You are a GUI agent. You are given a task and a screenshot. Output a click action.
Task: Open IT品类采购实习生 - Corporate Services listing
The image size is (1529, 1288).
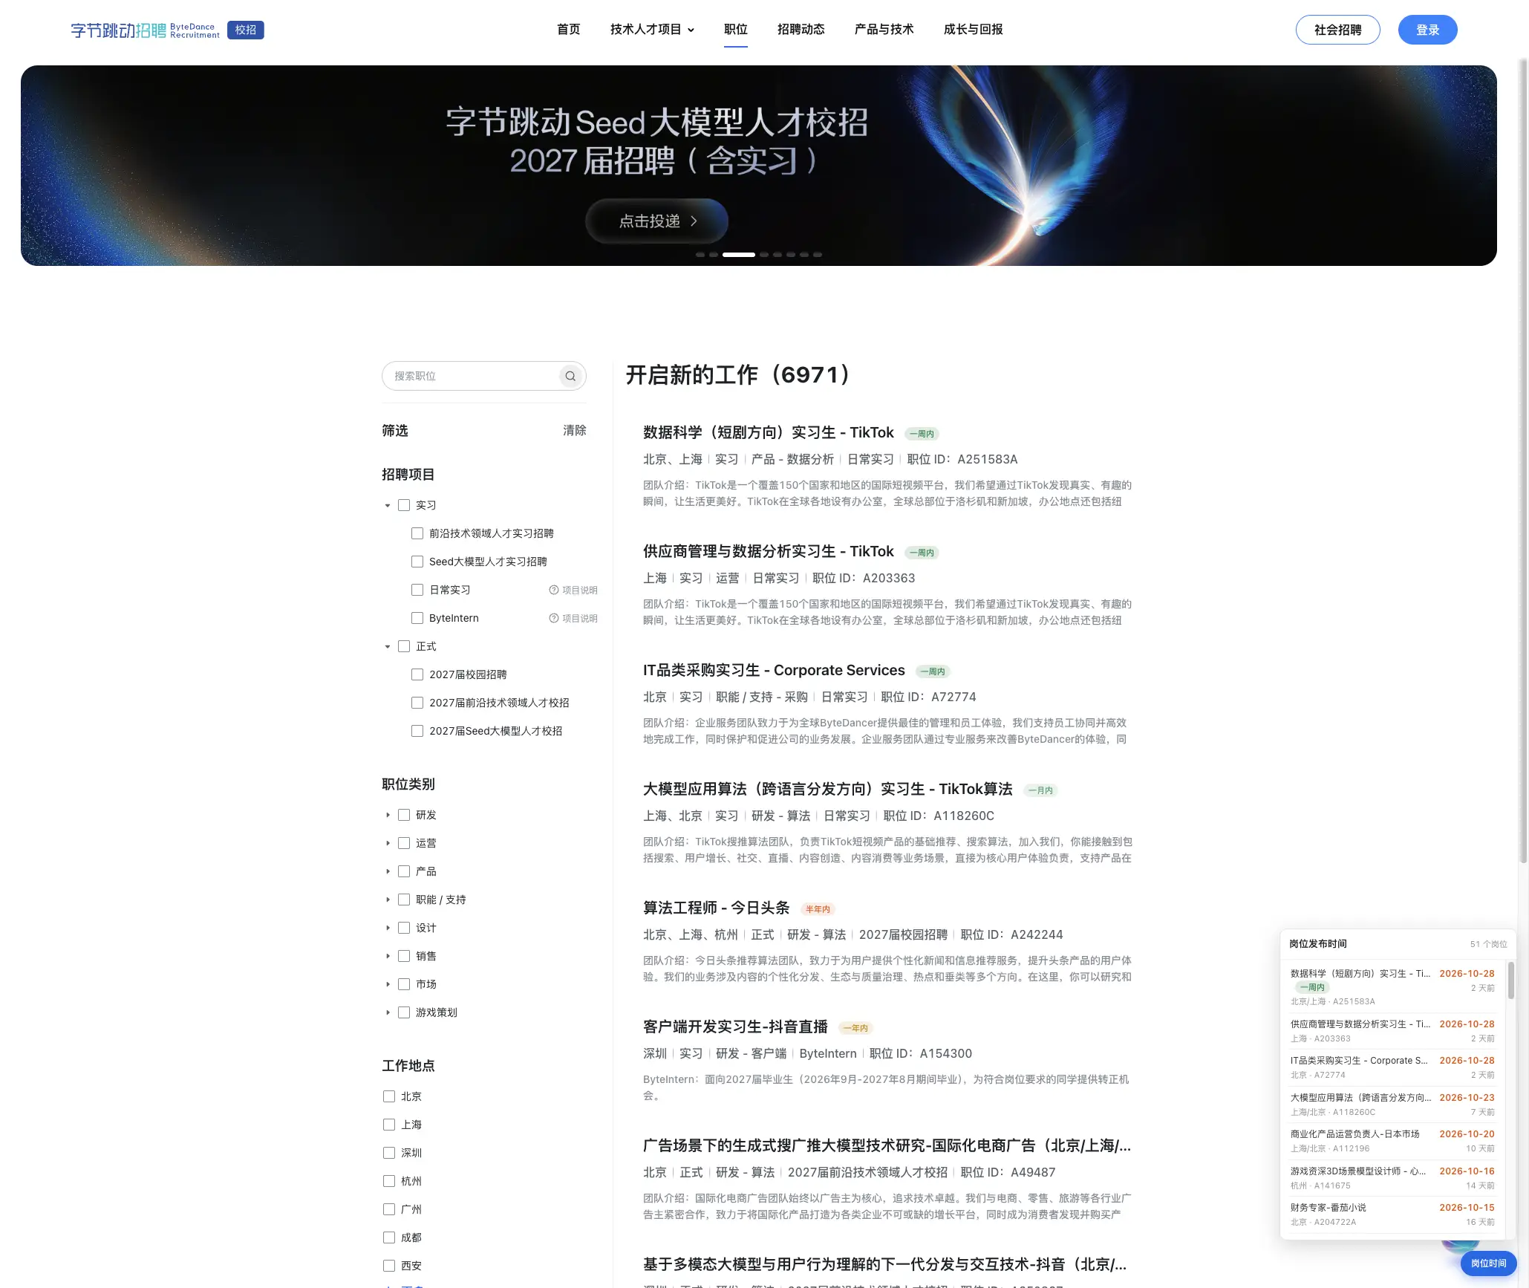(x=774, y=670)
